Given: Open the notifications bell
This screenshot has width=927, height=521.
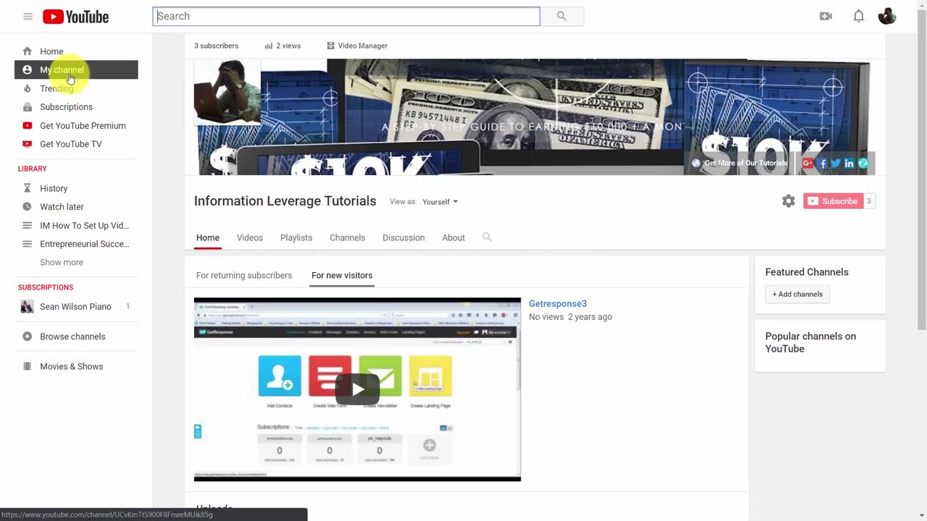Looking at the screenshot, I should pyautogui.click(x=858, y=16).
